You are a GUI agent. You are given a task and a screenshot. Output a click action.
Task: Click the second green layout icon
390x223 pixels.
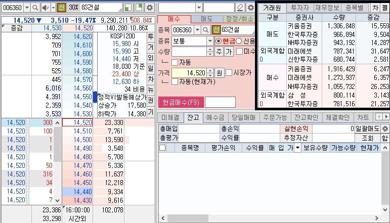click(x=139, y=8)
